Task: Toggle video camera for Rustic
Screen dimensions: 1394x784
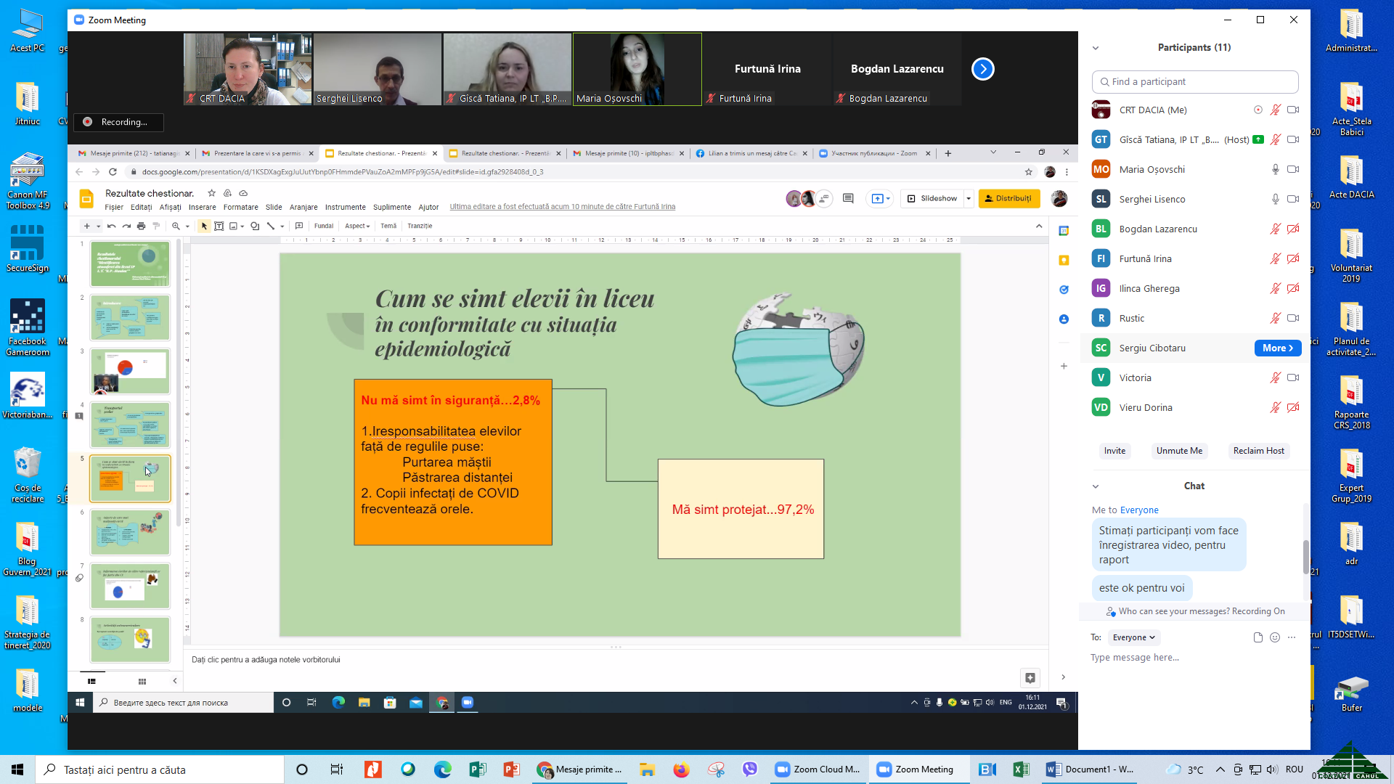Action: [1293, 318]
